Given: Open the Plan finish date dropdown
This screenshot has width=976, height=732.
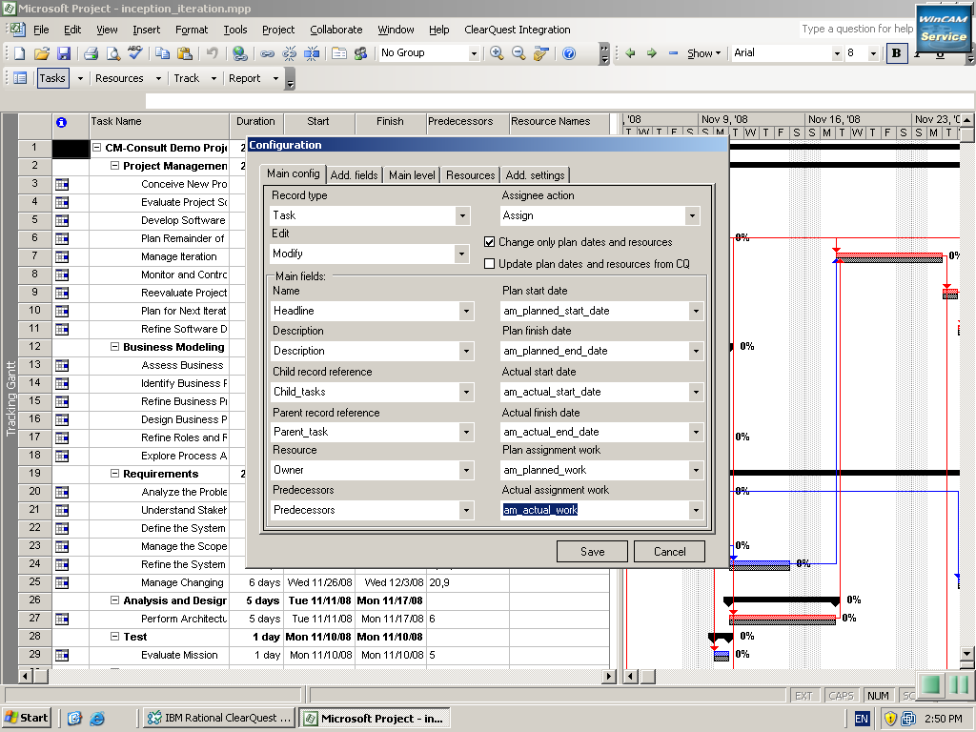Looking at the screenshot, I should [x=696, y=351].
